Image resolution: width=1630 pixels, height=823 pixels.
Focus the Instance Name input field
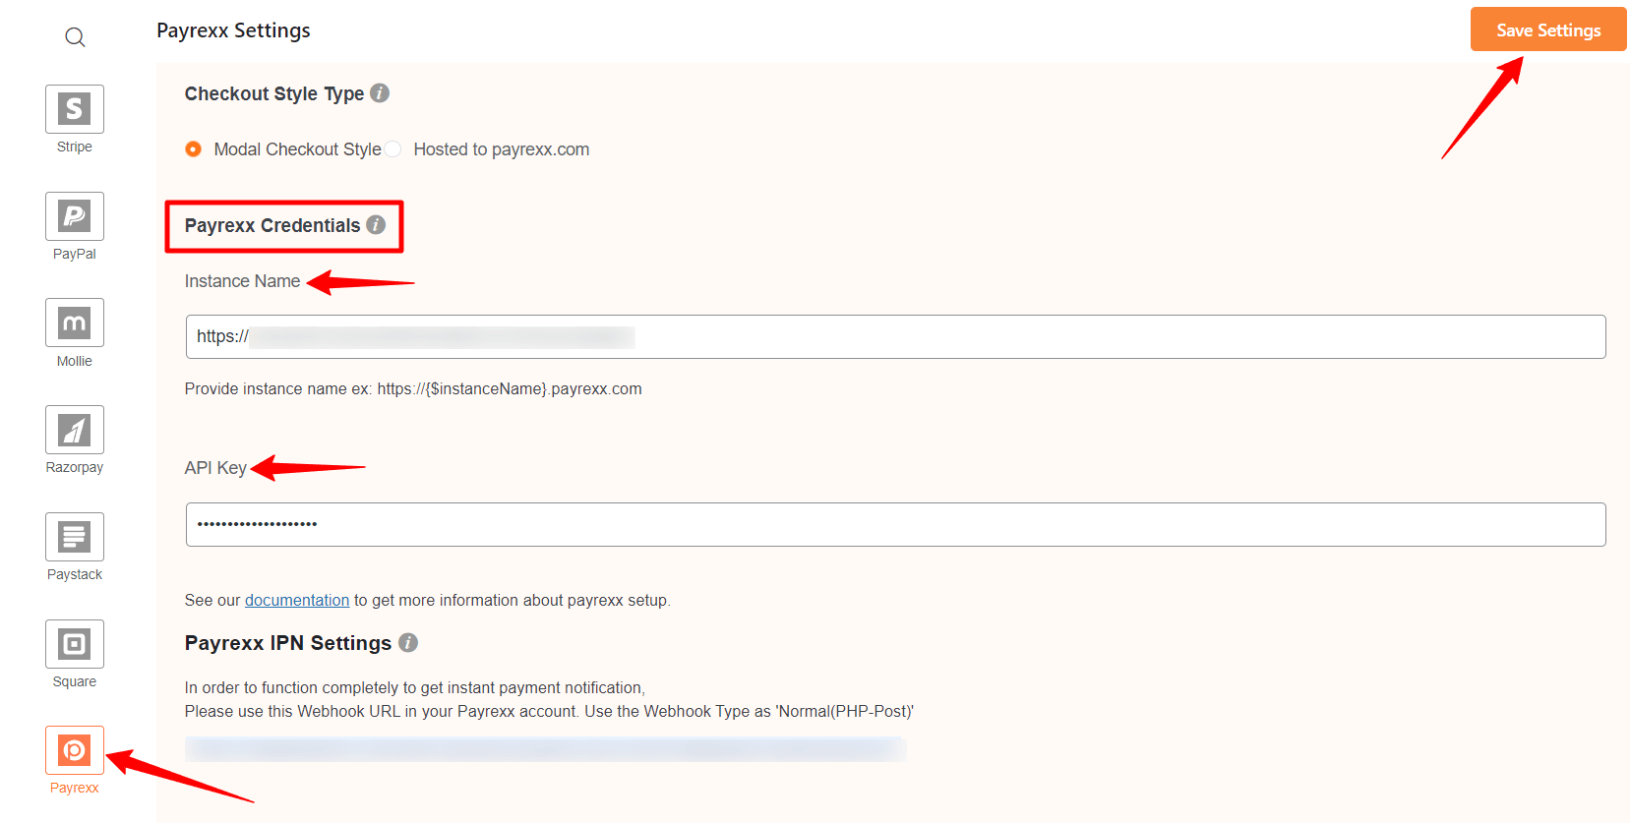pyautogui.click(x=895, y=337)
